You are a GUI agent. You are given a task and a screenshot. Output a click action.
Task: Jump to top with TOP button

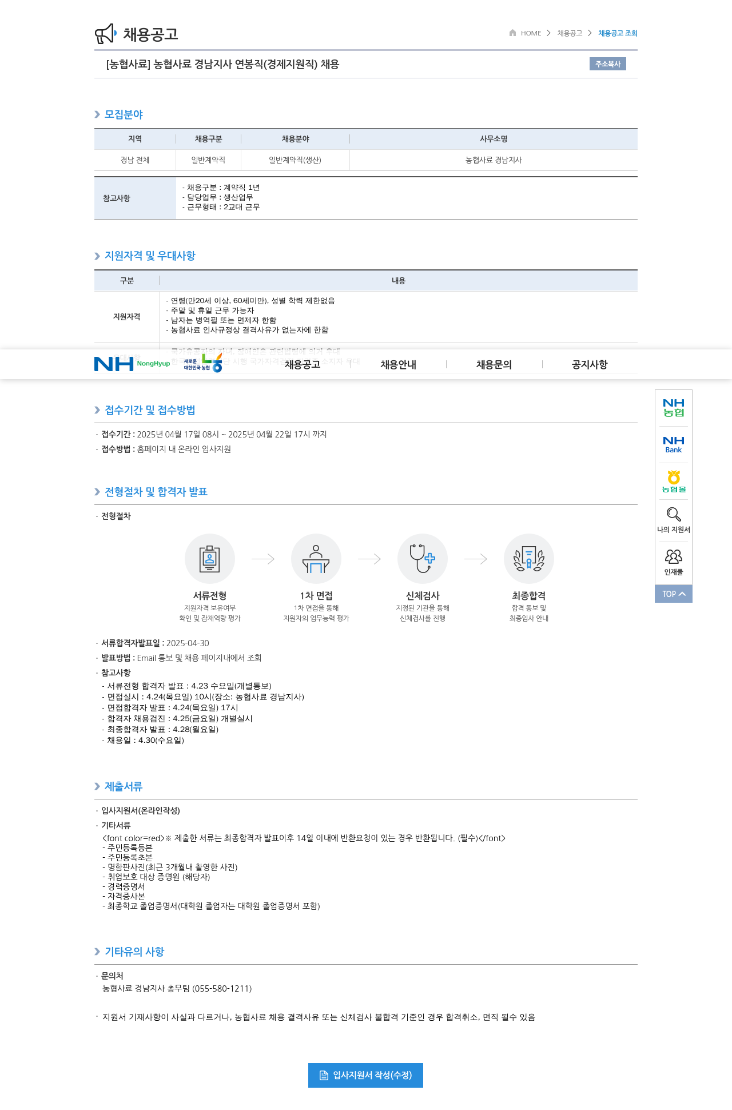[x=674, y=594]
